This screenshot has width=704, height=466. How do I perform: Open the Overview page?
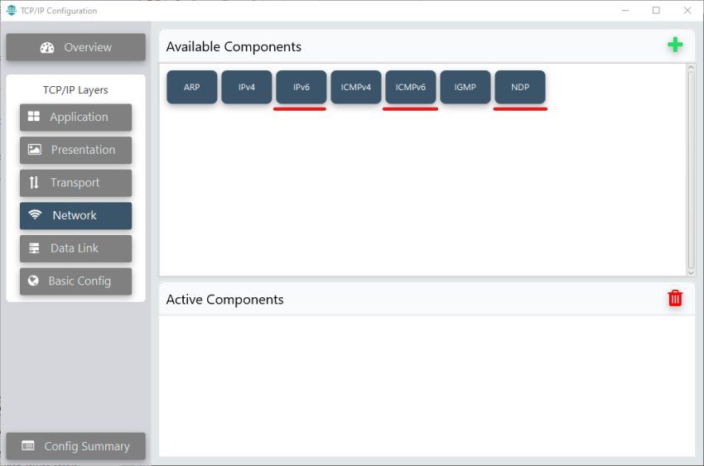point(76,47)
